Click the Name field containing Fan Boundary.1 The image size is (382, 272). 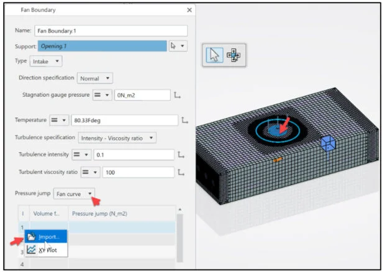(111, 30)
